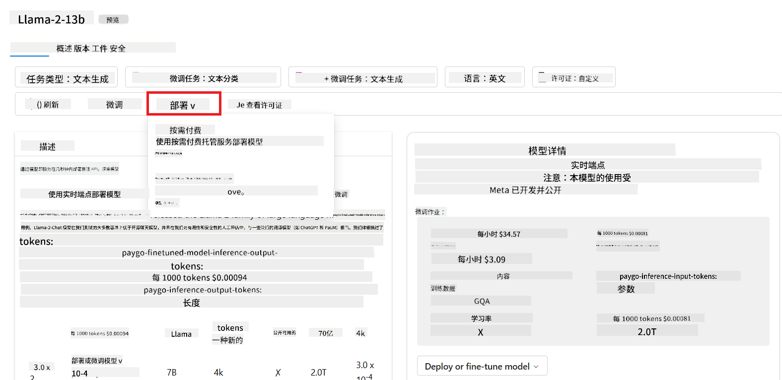The height and width of the screenshot is (380, 782).
Task: Click the 一种新的 table text
Action: (227, 340)
